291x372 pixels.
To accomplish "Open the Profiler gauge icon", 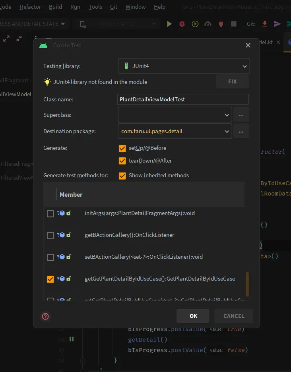I will [x=208, y=24].
